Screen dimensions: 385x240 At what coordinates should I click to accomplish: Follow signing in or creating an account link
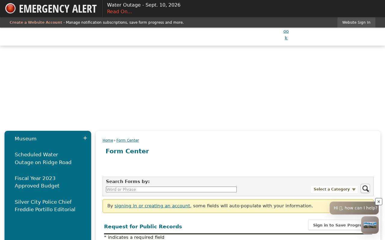pyautogui.click(x=152, y=206)
